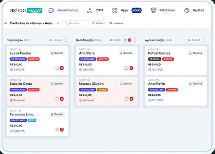
Task: Click Daniela assignee on Rafael Santos card
Action: click(196, 53)
